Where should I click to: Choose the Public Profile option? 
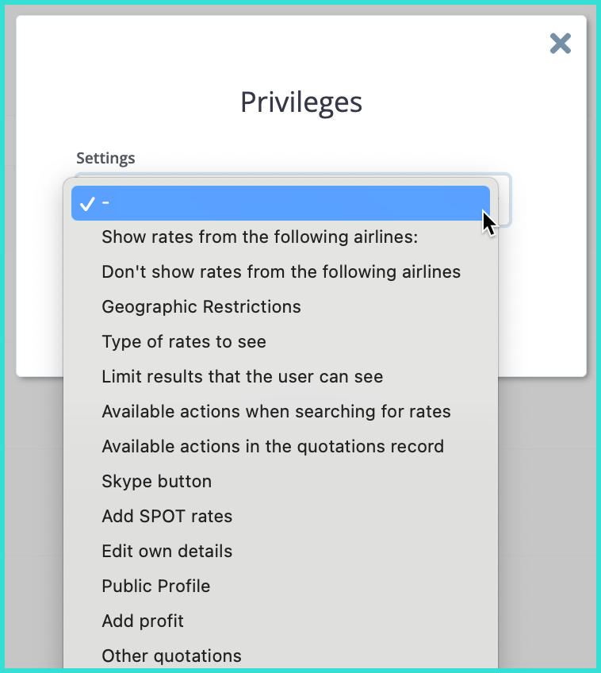[x=156, y=586]
